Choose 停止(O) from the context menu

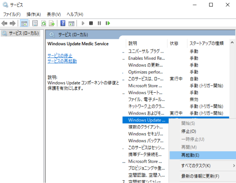[x=188, y=131]
